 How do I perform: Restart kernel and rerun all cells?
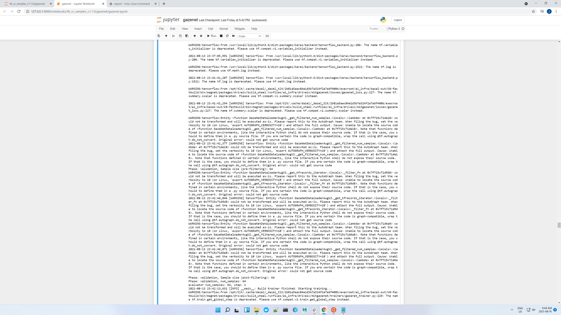233,36
